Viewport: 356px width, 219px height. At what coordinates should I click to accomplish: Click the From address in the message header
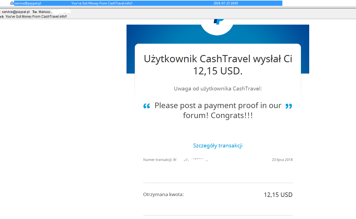(x=16, y=12)
